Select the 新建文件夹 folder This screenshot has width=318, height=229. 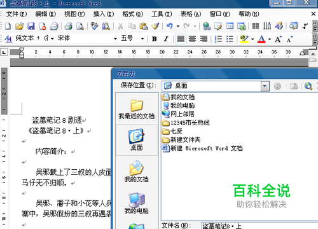181,140
